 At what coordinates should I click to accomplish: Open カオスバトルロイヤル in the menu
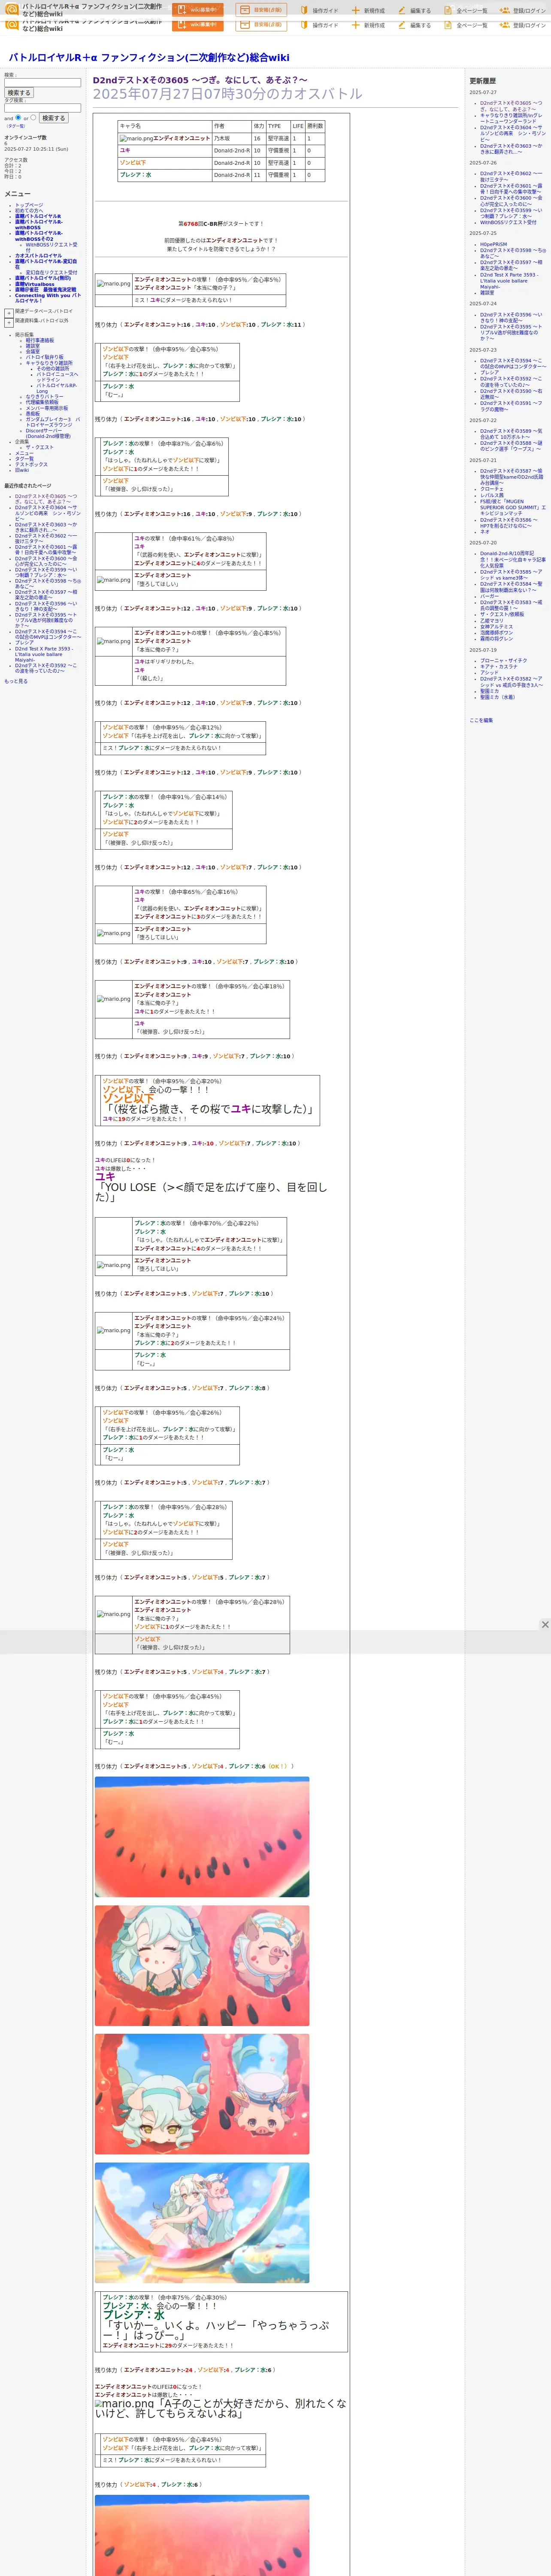tap(38, 256)
